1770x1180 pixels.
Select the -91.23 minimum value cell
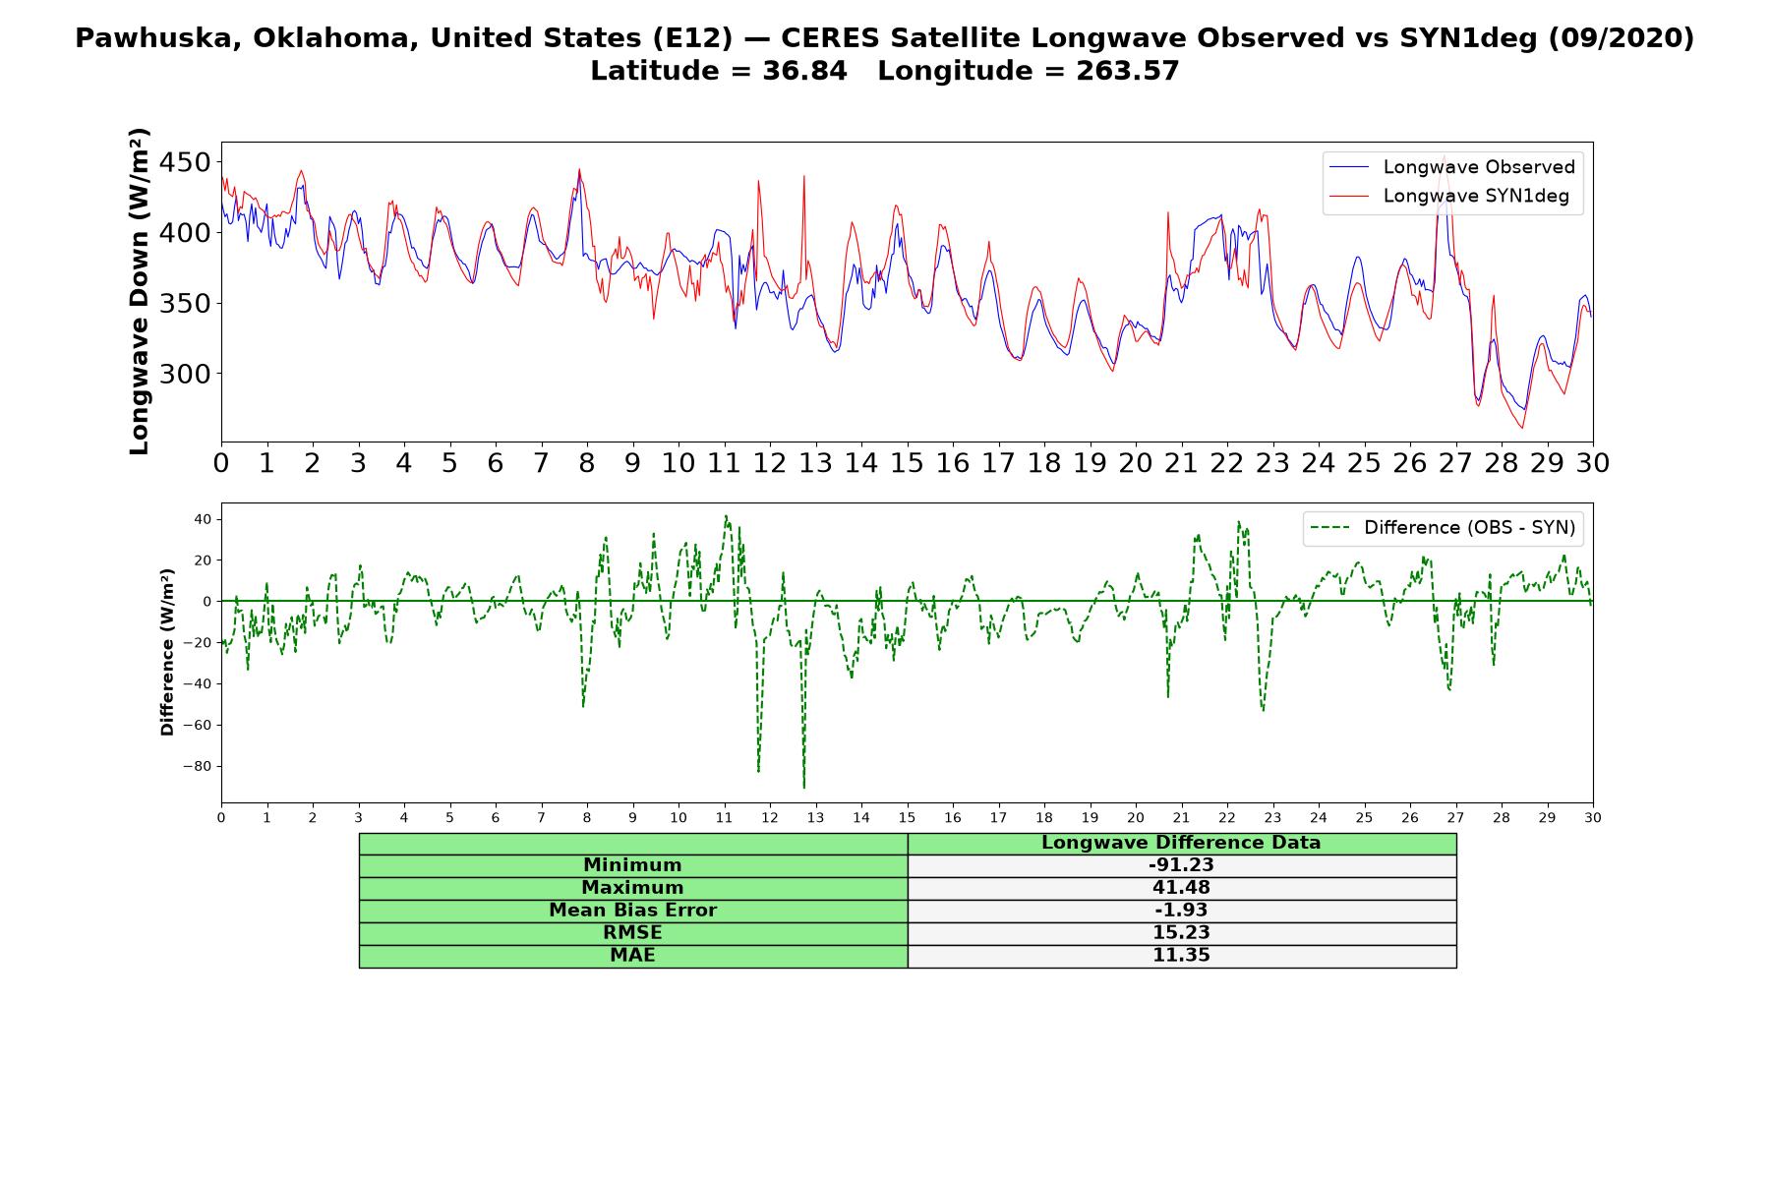1181,865
